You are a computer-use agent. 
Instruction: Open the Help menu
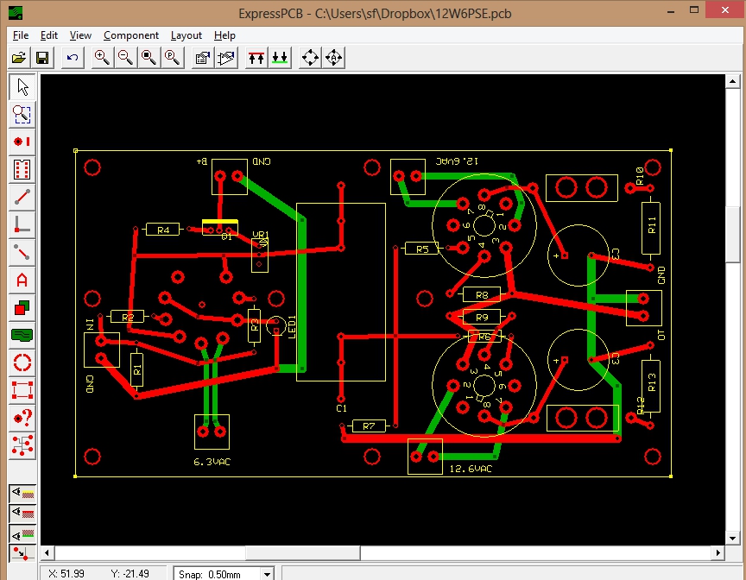tap(224, 35)
